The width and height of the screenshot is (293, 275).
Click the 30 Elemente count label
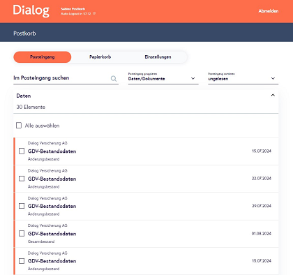click(31, 107)
